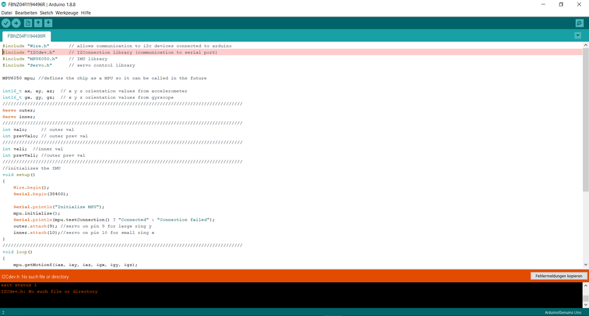Click the Servo outer declaration
This screenshot has width=589, height=316.
point(19,110)
